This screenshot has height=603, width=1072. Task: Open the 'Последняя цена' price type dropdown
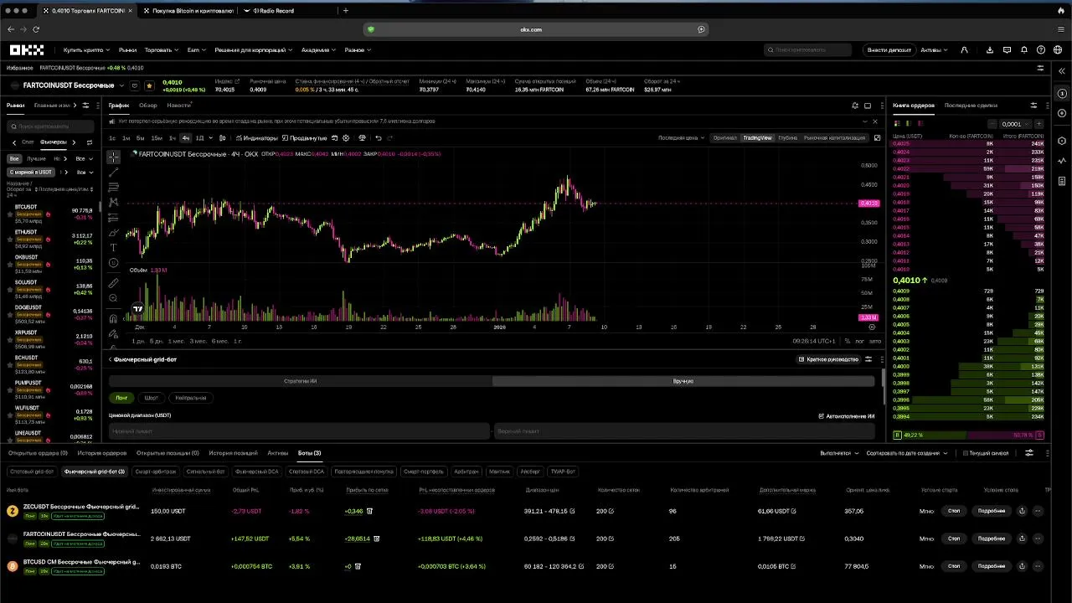click(x=681, y=137)
